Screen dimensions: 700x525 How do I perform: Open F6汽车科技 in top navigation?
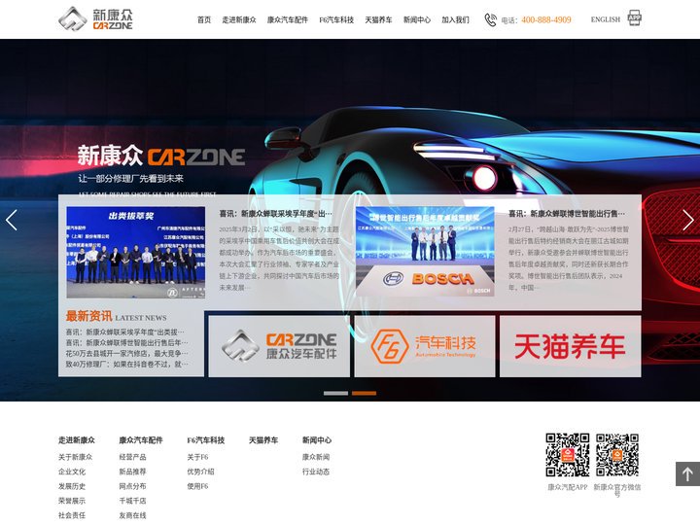click(x=336, y=19)
